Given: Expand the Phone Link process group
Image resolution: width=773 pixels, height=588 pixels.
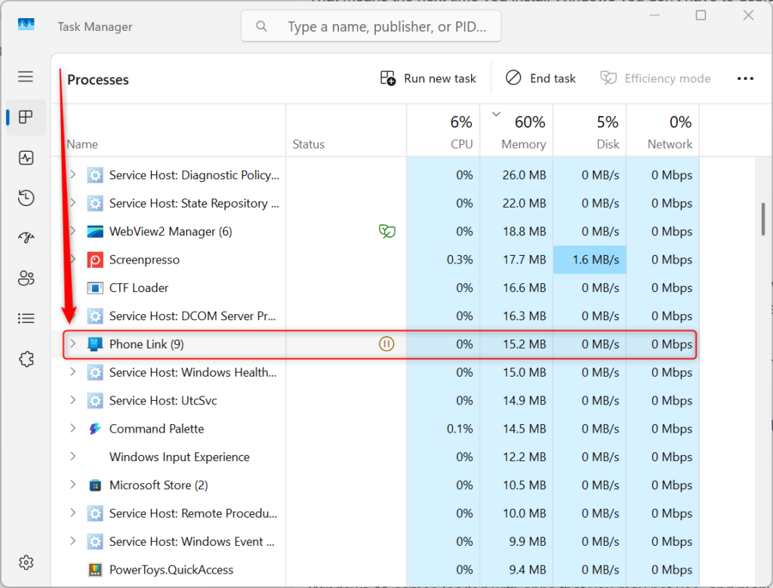Looking at the screenshot, I should (72, 343).
